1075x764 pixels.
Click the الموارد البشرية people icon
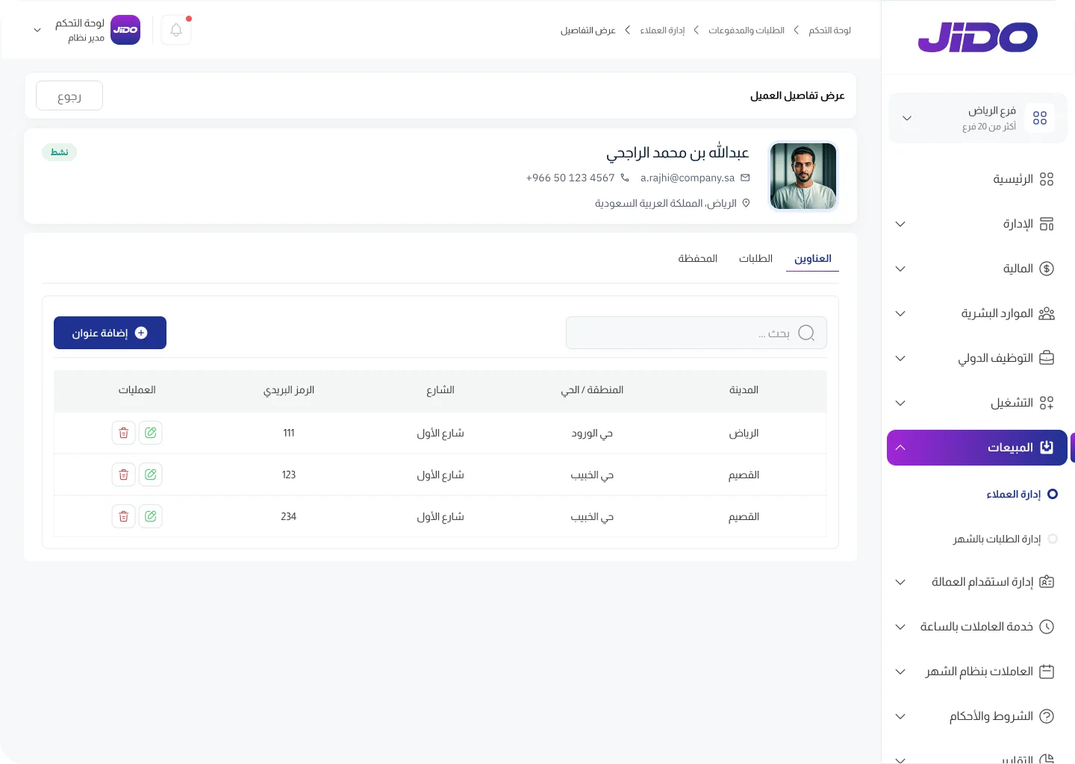1047,313
